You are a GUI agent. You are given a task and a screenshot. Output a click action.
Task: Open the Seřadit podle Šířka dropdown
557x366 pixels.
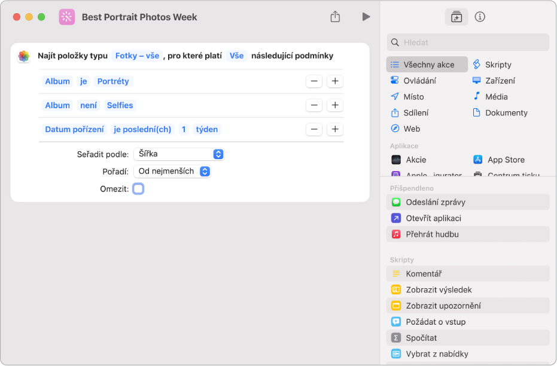179,154
